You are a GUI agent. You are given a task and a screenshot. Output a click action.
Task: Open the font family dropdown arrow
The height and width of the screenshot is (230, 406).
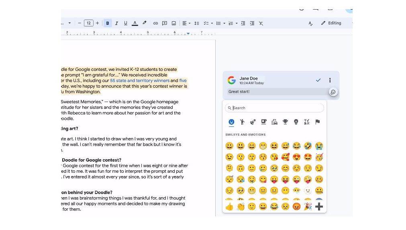tap(69, 23)
